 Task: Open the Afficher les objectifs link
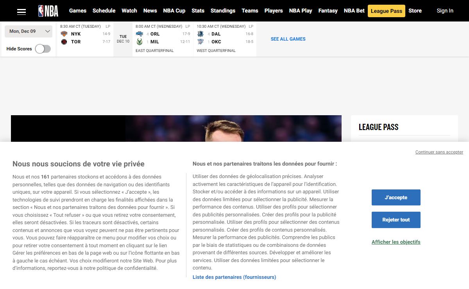coord(396,242)
